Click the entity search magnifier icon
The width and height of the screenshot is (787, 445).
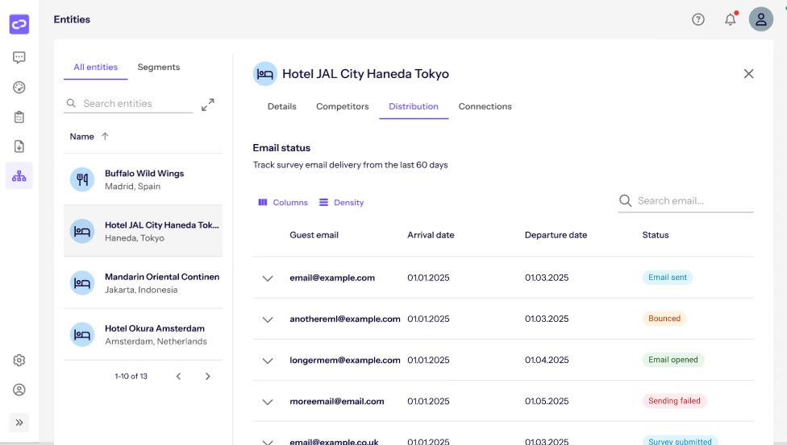click(71, 103)
